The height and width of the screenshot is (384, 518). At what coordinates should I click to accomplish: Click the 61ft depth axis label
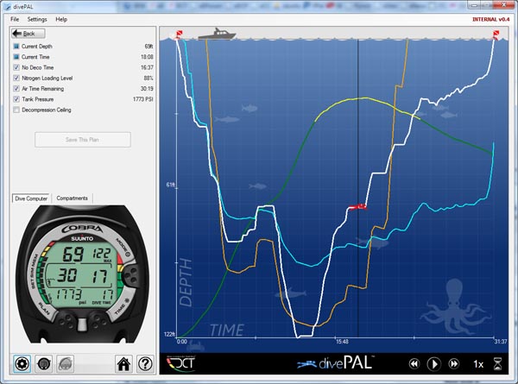pos(170,185)
